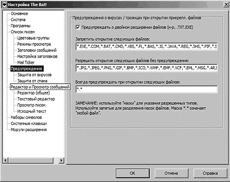Confirm settings with OK button
This screenshot has height=182, width=230.
[x=133, y=173]
